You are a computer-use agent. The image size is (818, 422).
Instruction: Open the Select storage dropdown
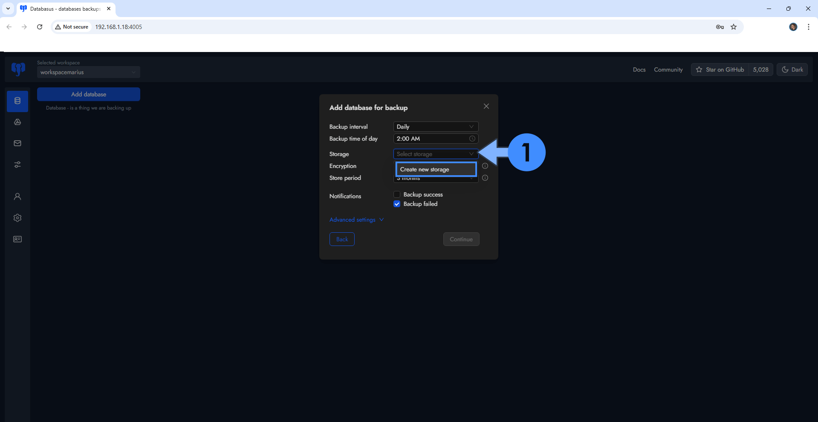[x=435, y=154]
